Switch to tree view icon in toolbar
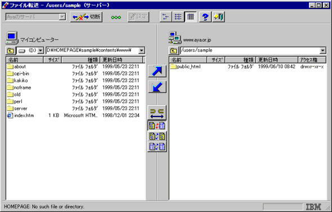Viewport: 332px width, 212px height. pos(166,17)
